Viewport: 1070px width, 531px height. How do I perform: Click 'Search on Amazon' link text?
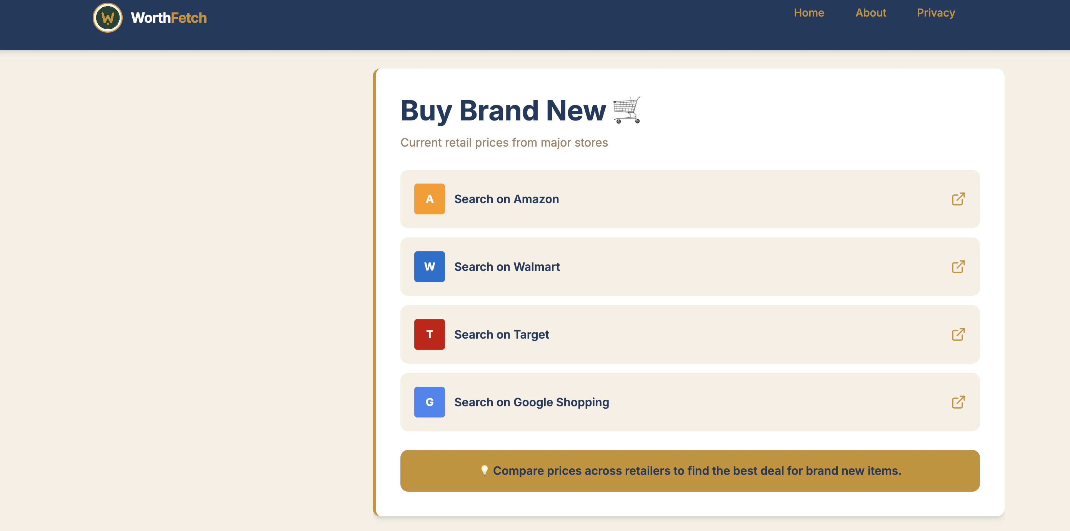tap(506, 199)
